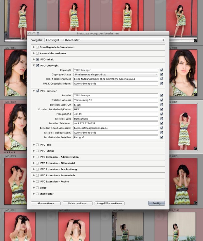Click the Ausgefüllte markieren button
The height and width of the screenshot is (241, 203).
109,203
